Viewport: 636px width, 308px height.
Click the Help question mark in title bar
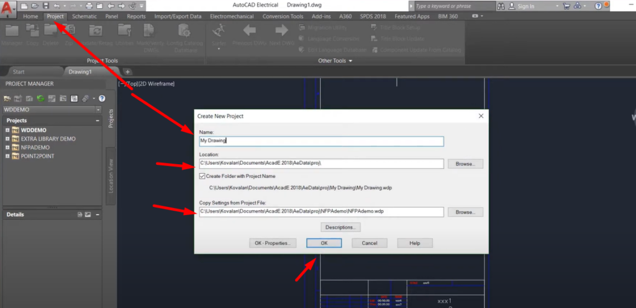click(598, 6)
